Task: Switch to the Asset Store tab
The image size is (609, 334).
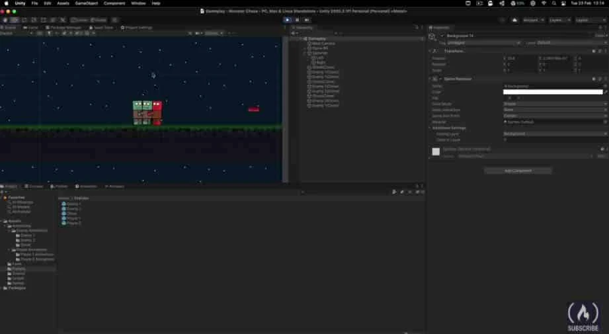Action: [101, 28]
